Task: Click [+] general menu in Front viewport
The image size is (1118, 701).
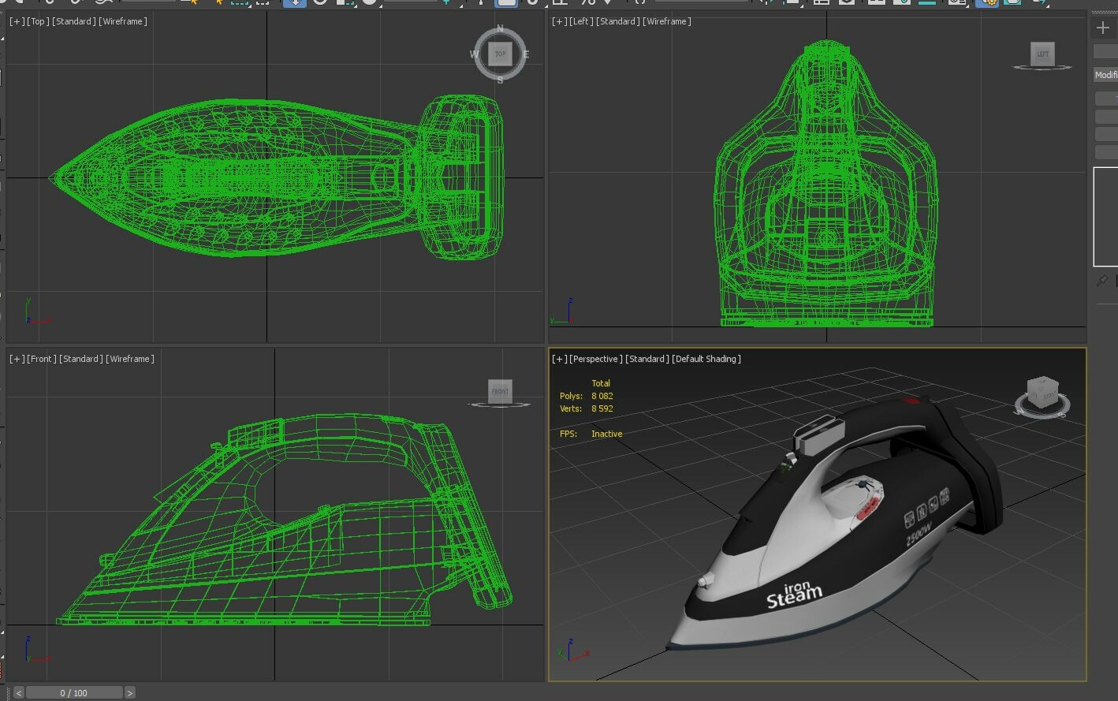Action: [x=17, y=359]
